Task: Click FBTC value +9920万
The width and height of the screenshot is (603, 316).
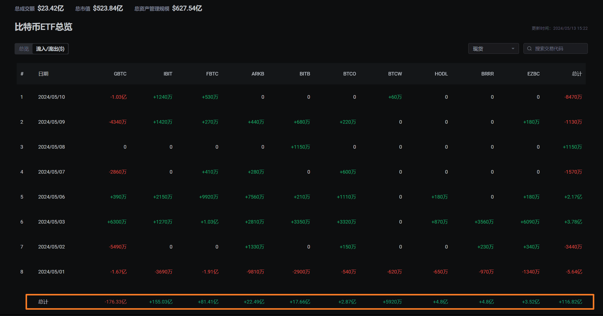Action: 209,197
